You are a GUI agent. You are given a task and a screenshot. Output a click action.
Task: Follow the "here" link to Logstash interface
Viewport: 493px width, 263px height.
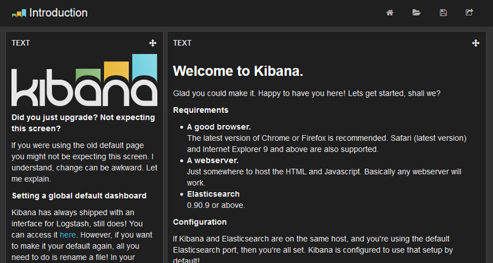click(x=68, y=234)
